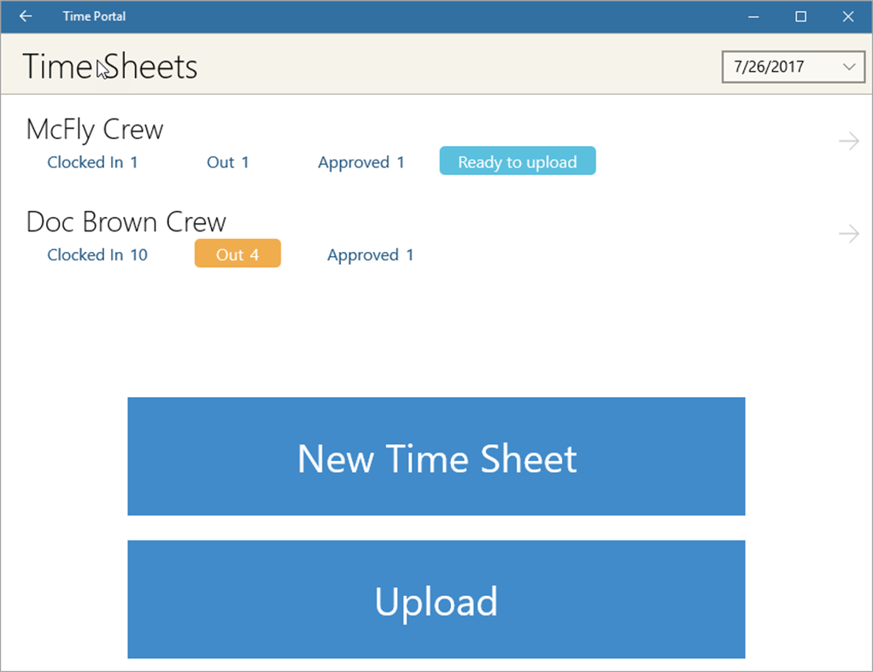This screenshot has width=873, height=672.
Task: Expand the 7/26/2017 date dropdown
Action: (x=782, y=67)
